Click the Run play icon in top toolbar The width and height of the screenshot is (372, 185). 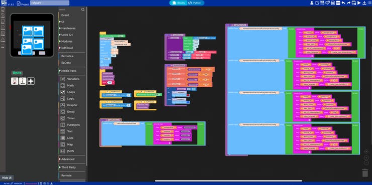359,3
